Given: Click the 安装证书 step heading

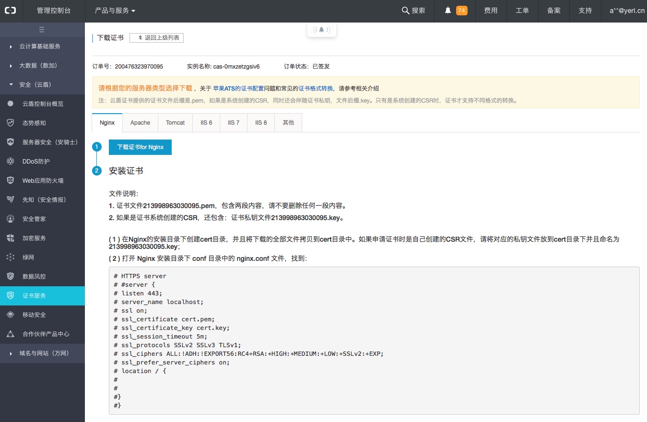Looking at the screenshot, I should (126, 171).
